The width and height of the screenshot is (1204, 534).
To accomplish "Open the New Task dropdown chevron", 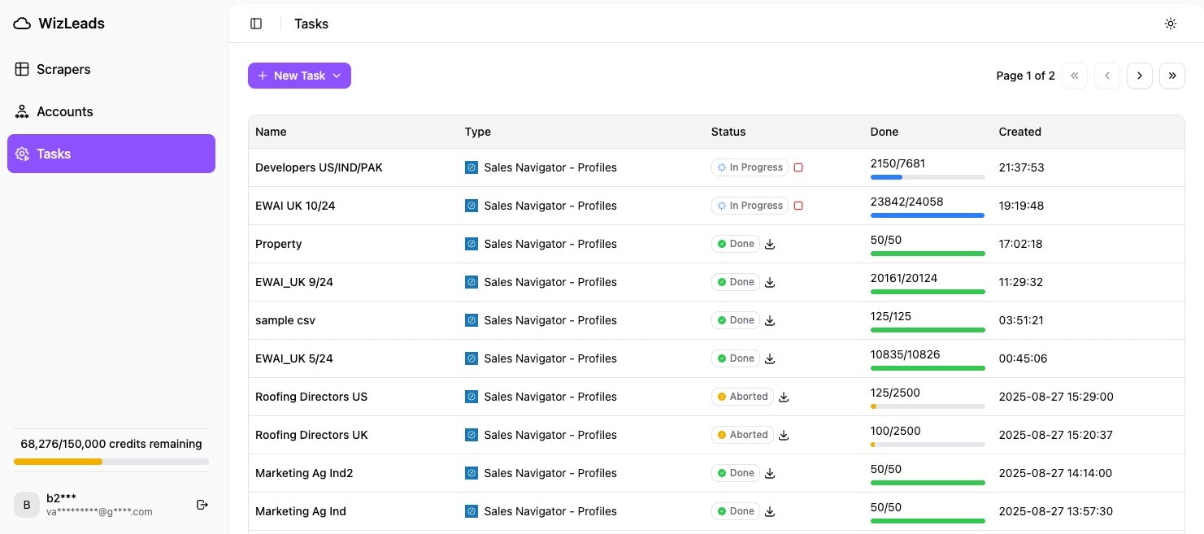I will tap(337, 75).
